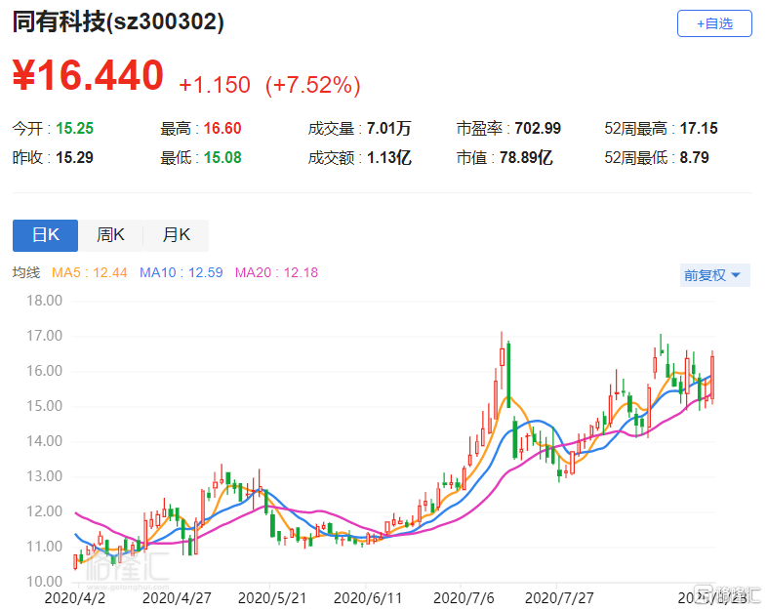Screen dimensions: 767x611
Task: Click the 18.00 y-axis label
Action: tap(44, 301)
